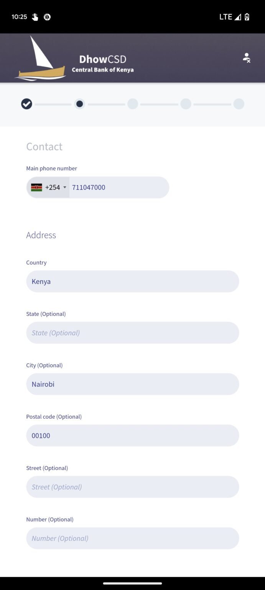Tap the signal strength icon beside LTE
The width and height of the screenshot is (265, 590).
(239, 17)
